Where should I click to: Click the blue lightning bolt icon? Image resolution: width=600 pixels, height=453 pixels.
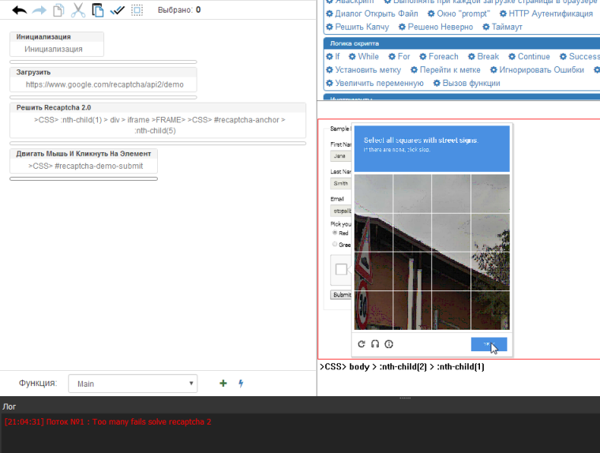pos(241,384)
